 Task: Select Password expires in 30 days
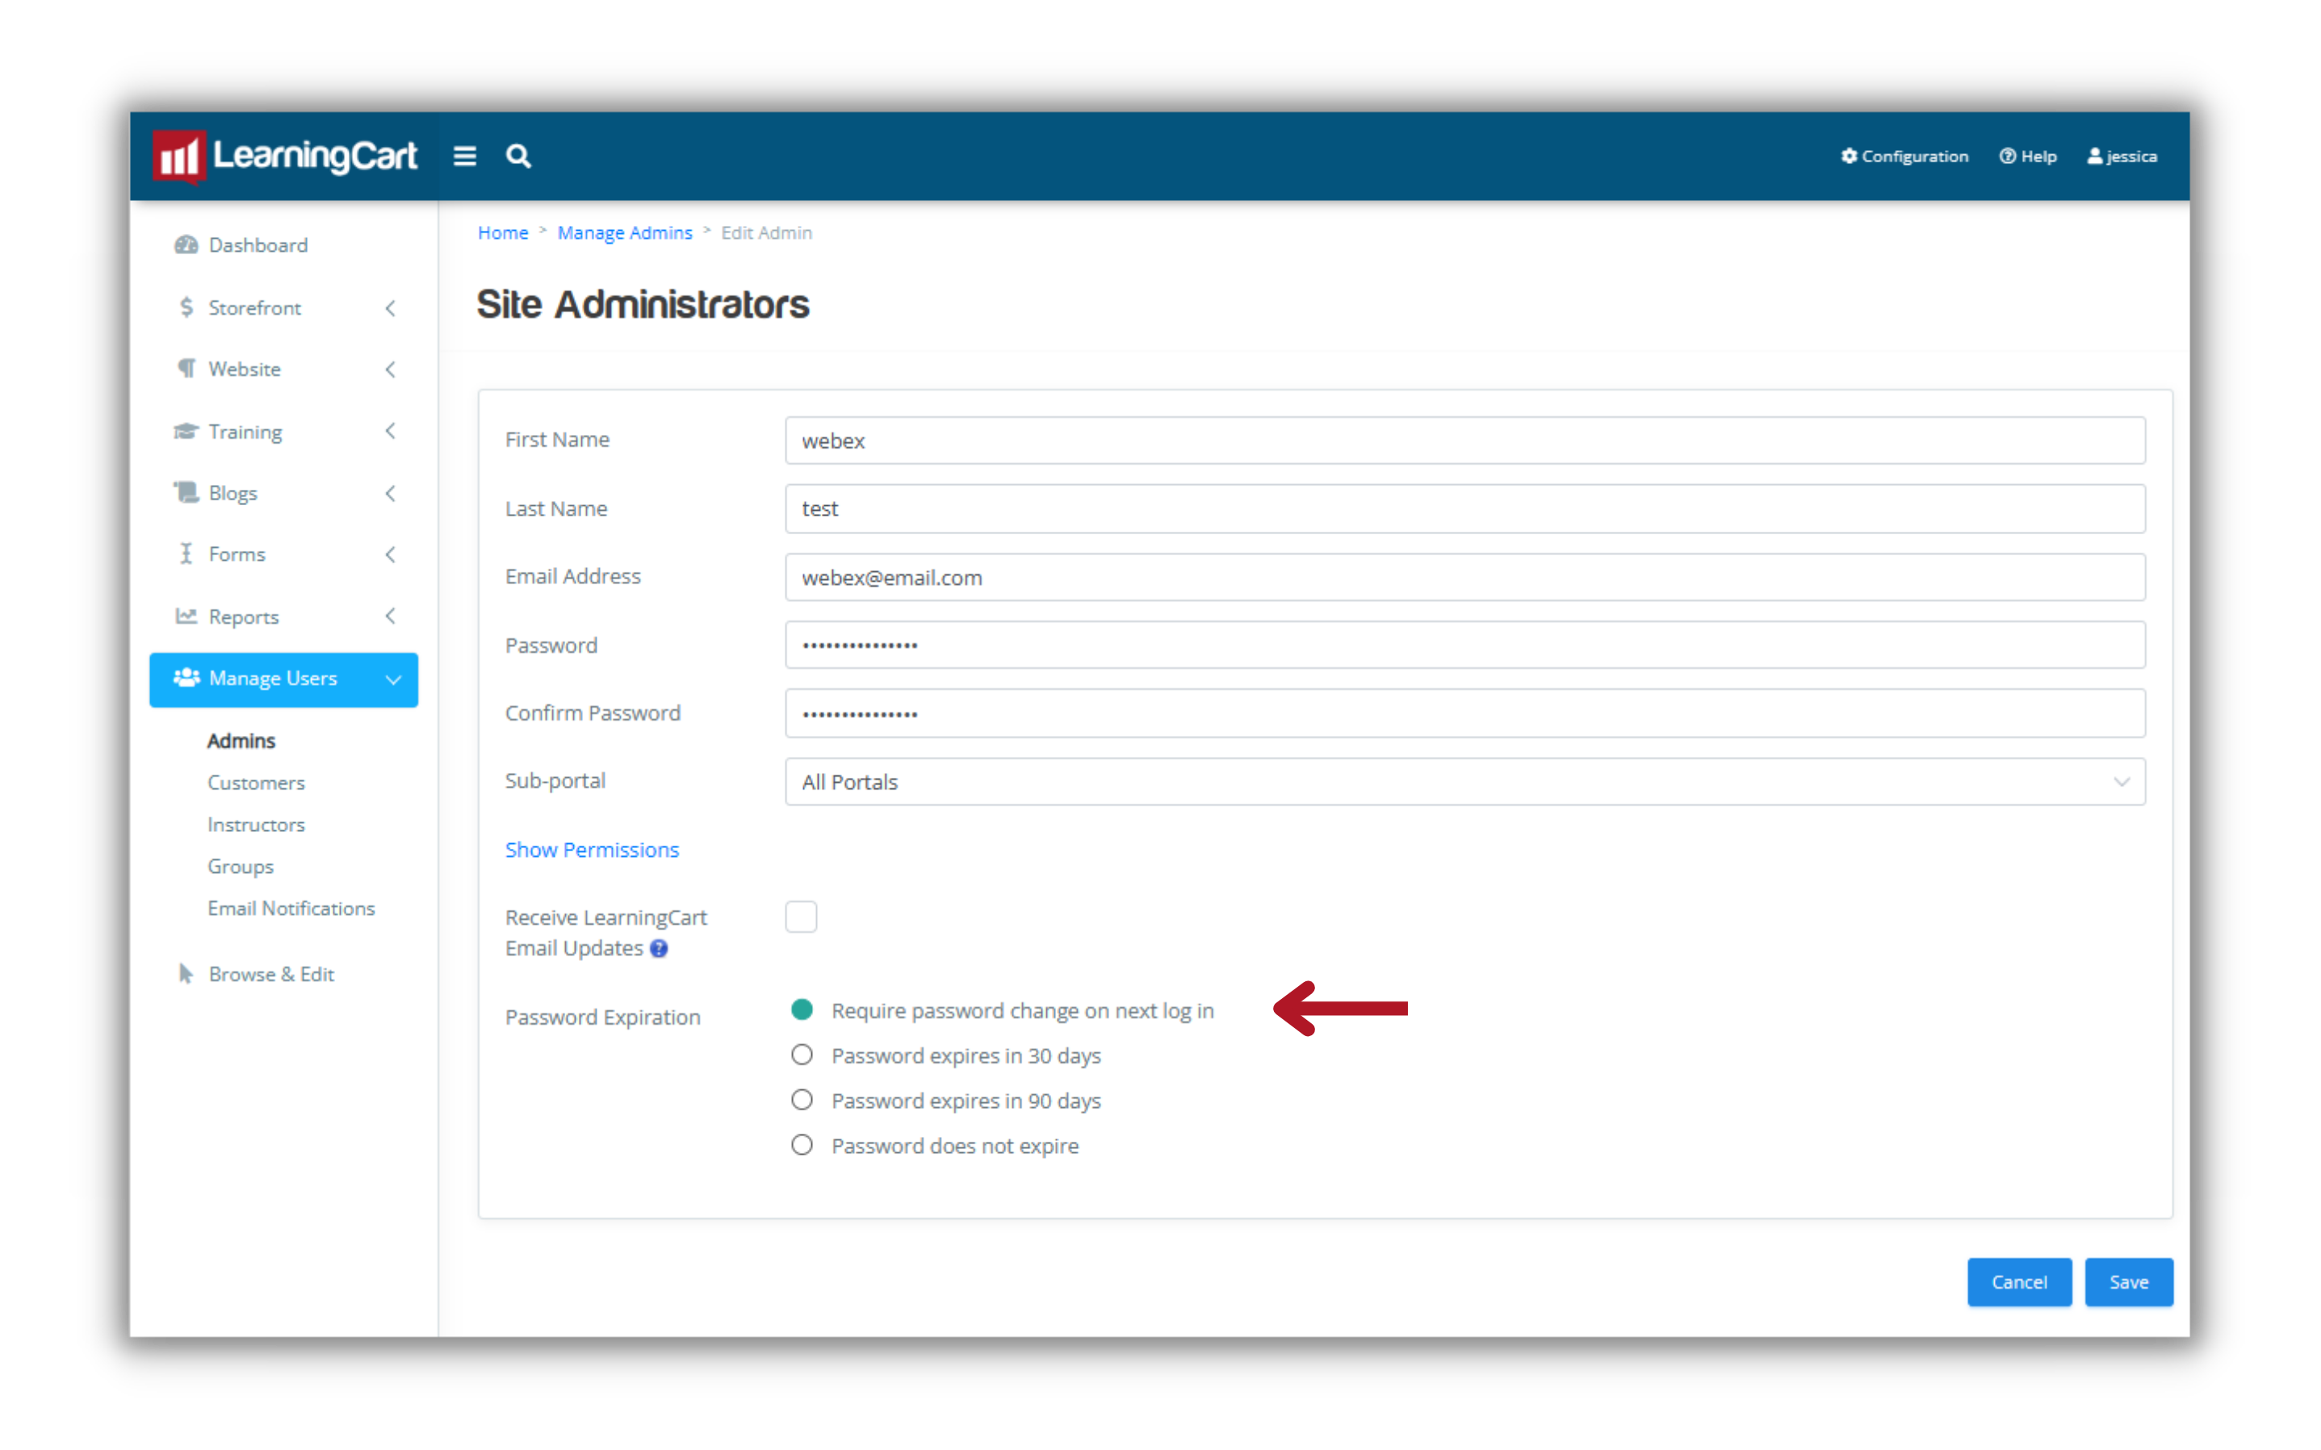tap(802, 1056)
